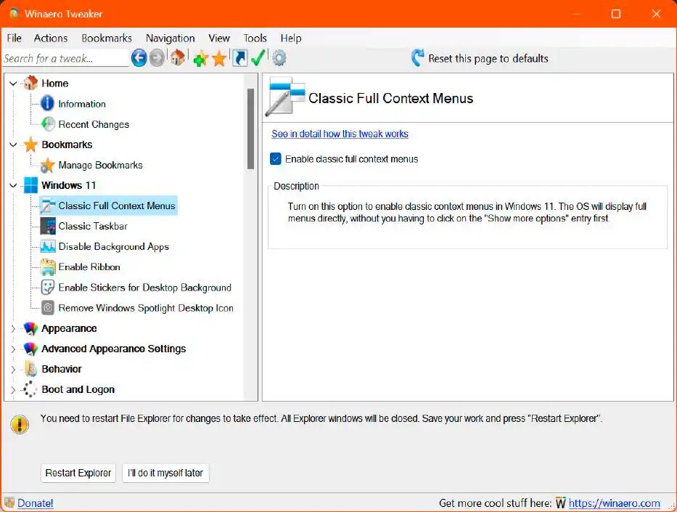677x512 pixels.
Task: Collapse the Bookmarks tree section
Action: point(13,145)
